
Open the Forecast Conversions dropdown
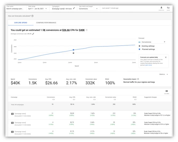152,42
